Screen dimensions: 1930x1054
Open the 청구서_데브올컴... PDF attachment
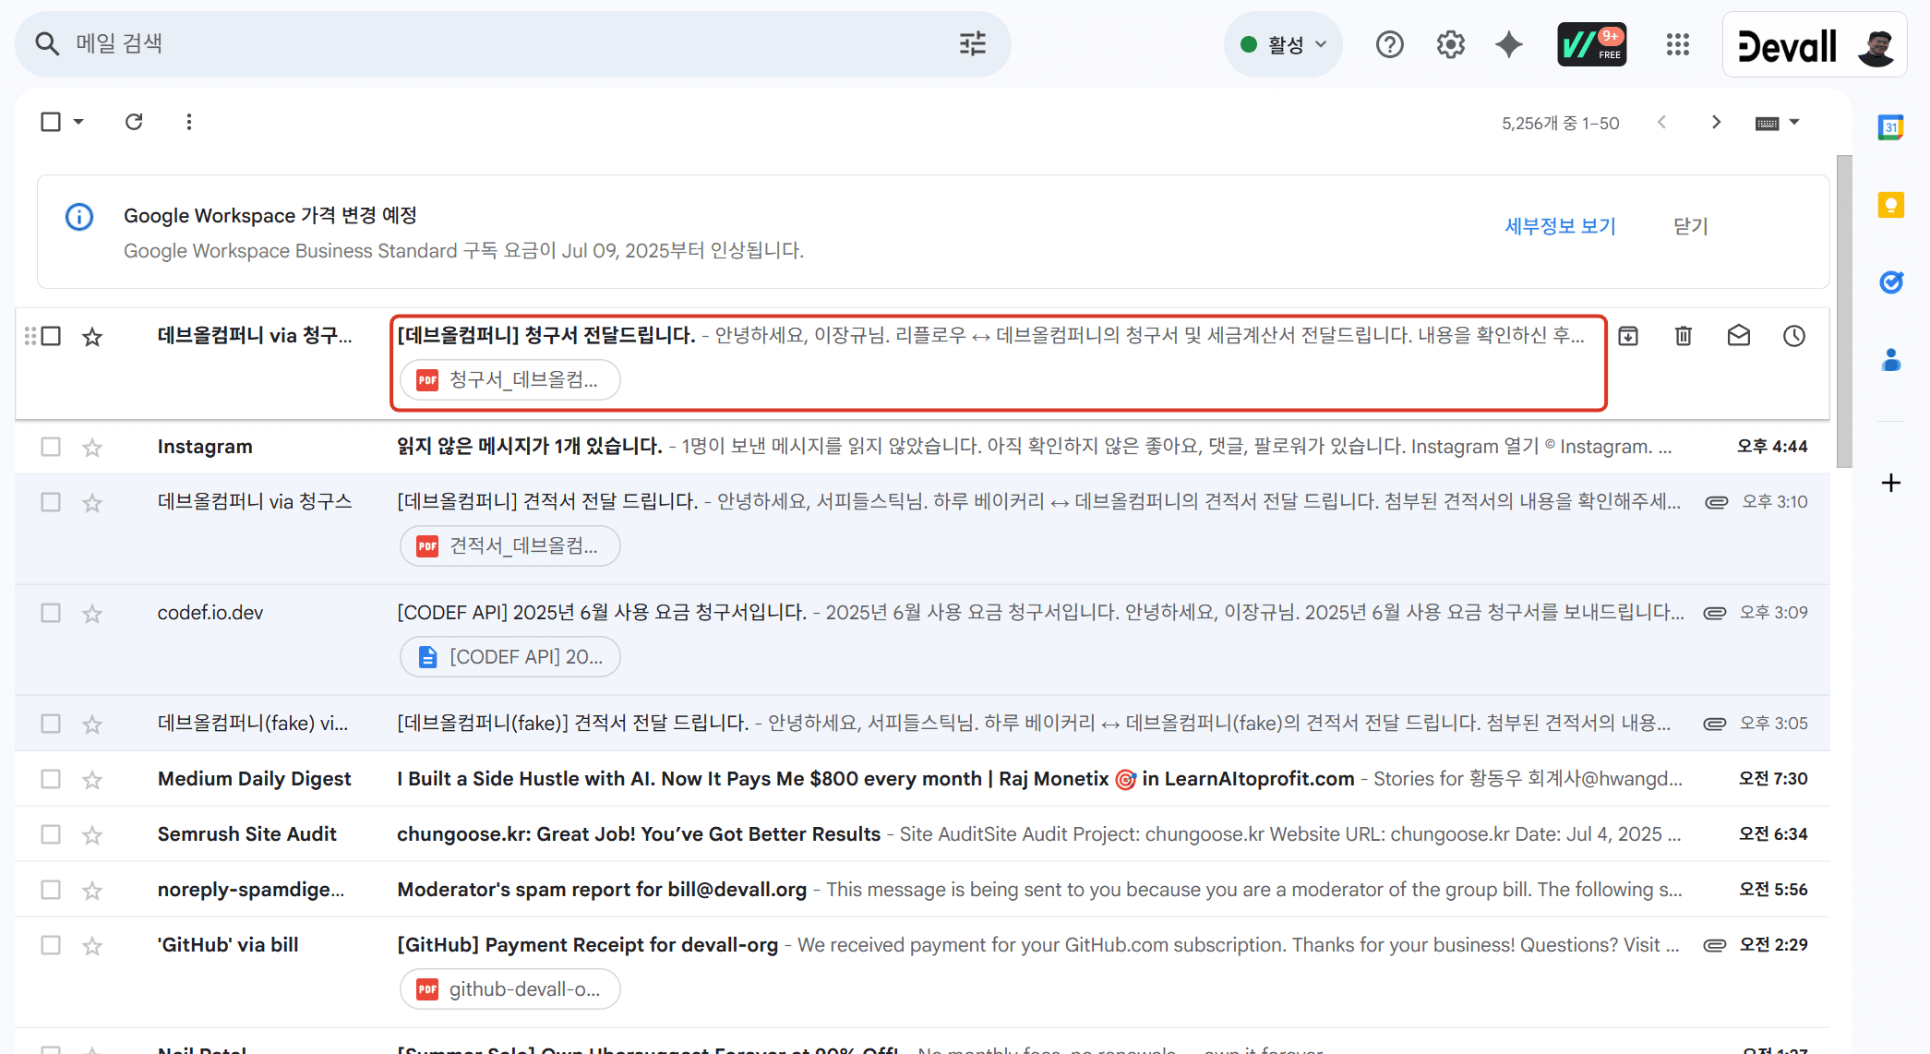(509, 380)
